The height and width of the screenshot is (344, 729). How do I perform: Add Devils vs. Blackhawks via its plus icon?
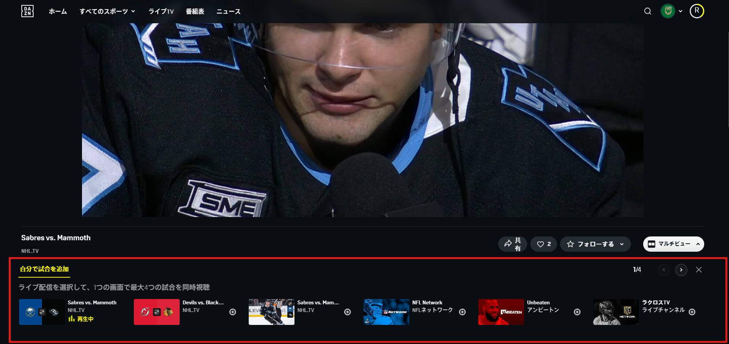233,312
